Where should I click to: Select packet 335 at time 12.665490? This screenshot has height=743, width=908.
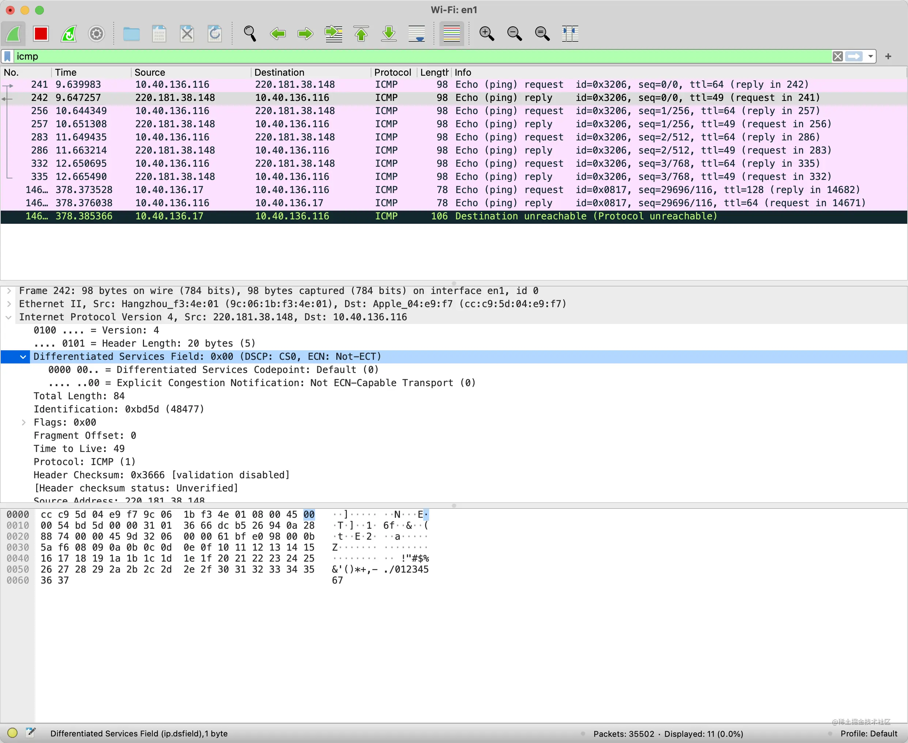tap(454, 177)
